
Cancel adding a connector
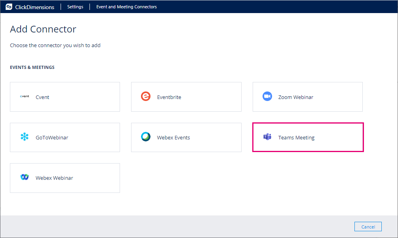[368, 227]
